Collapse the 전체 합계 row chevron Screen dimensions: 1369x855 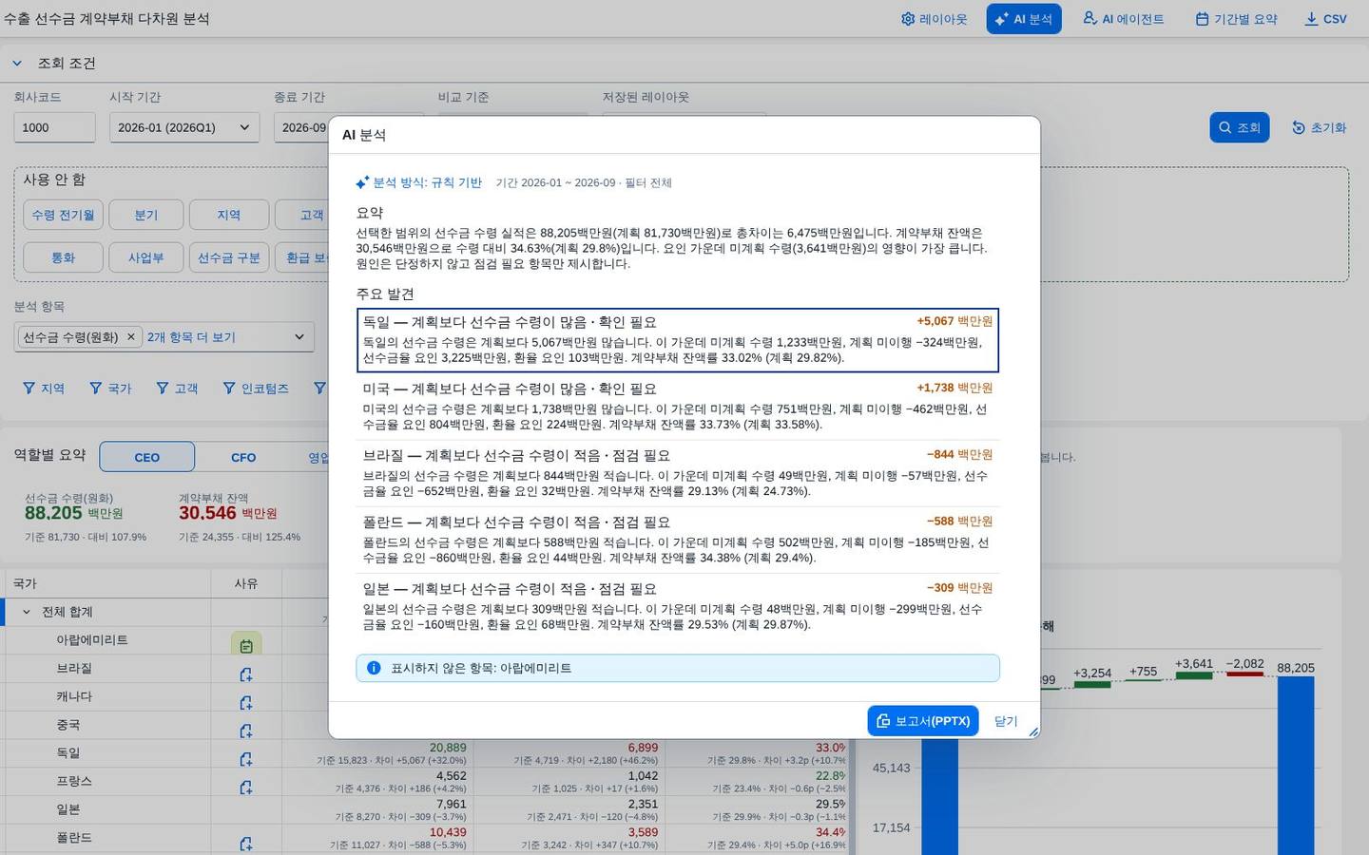click(x=27, y=612)
